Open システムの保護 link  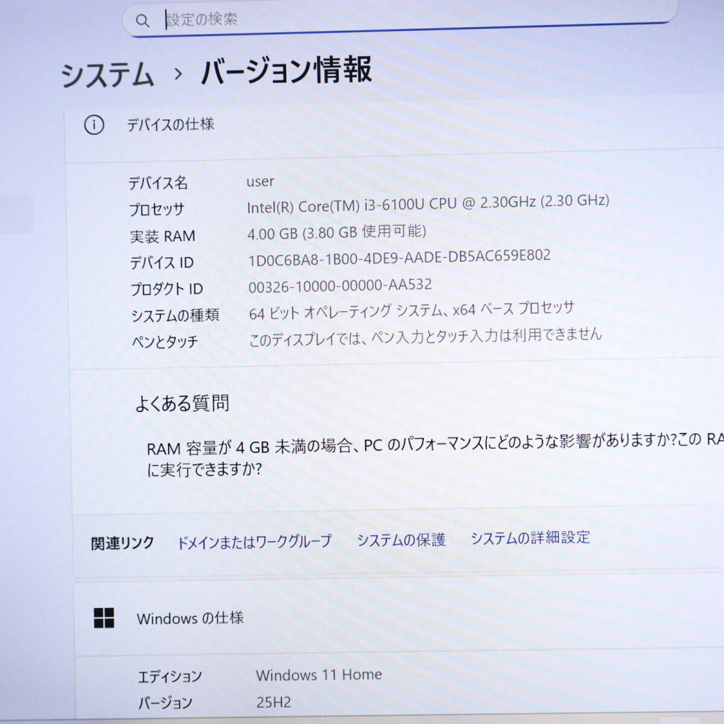coord(401,539)
